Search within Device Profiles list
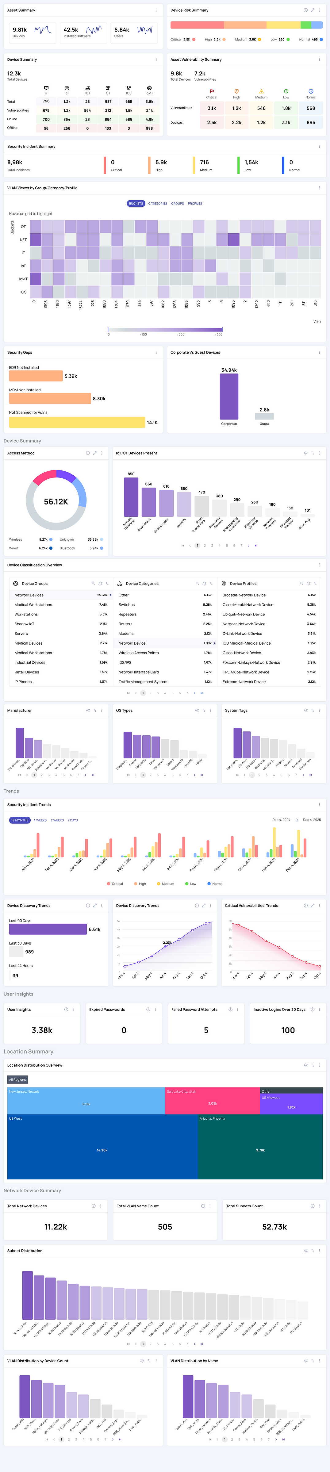Image resolution: width=330 pixels, height=1472 pixels. coord(301,583)
